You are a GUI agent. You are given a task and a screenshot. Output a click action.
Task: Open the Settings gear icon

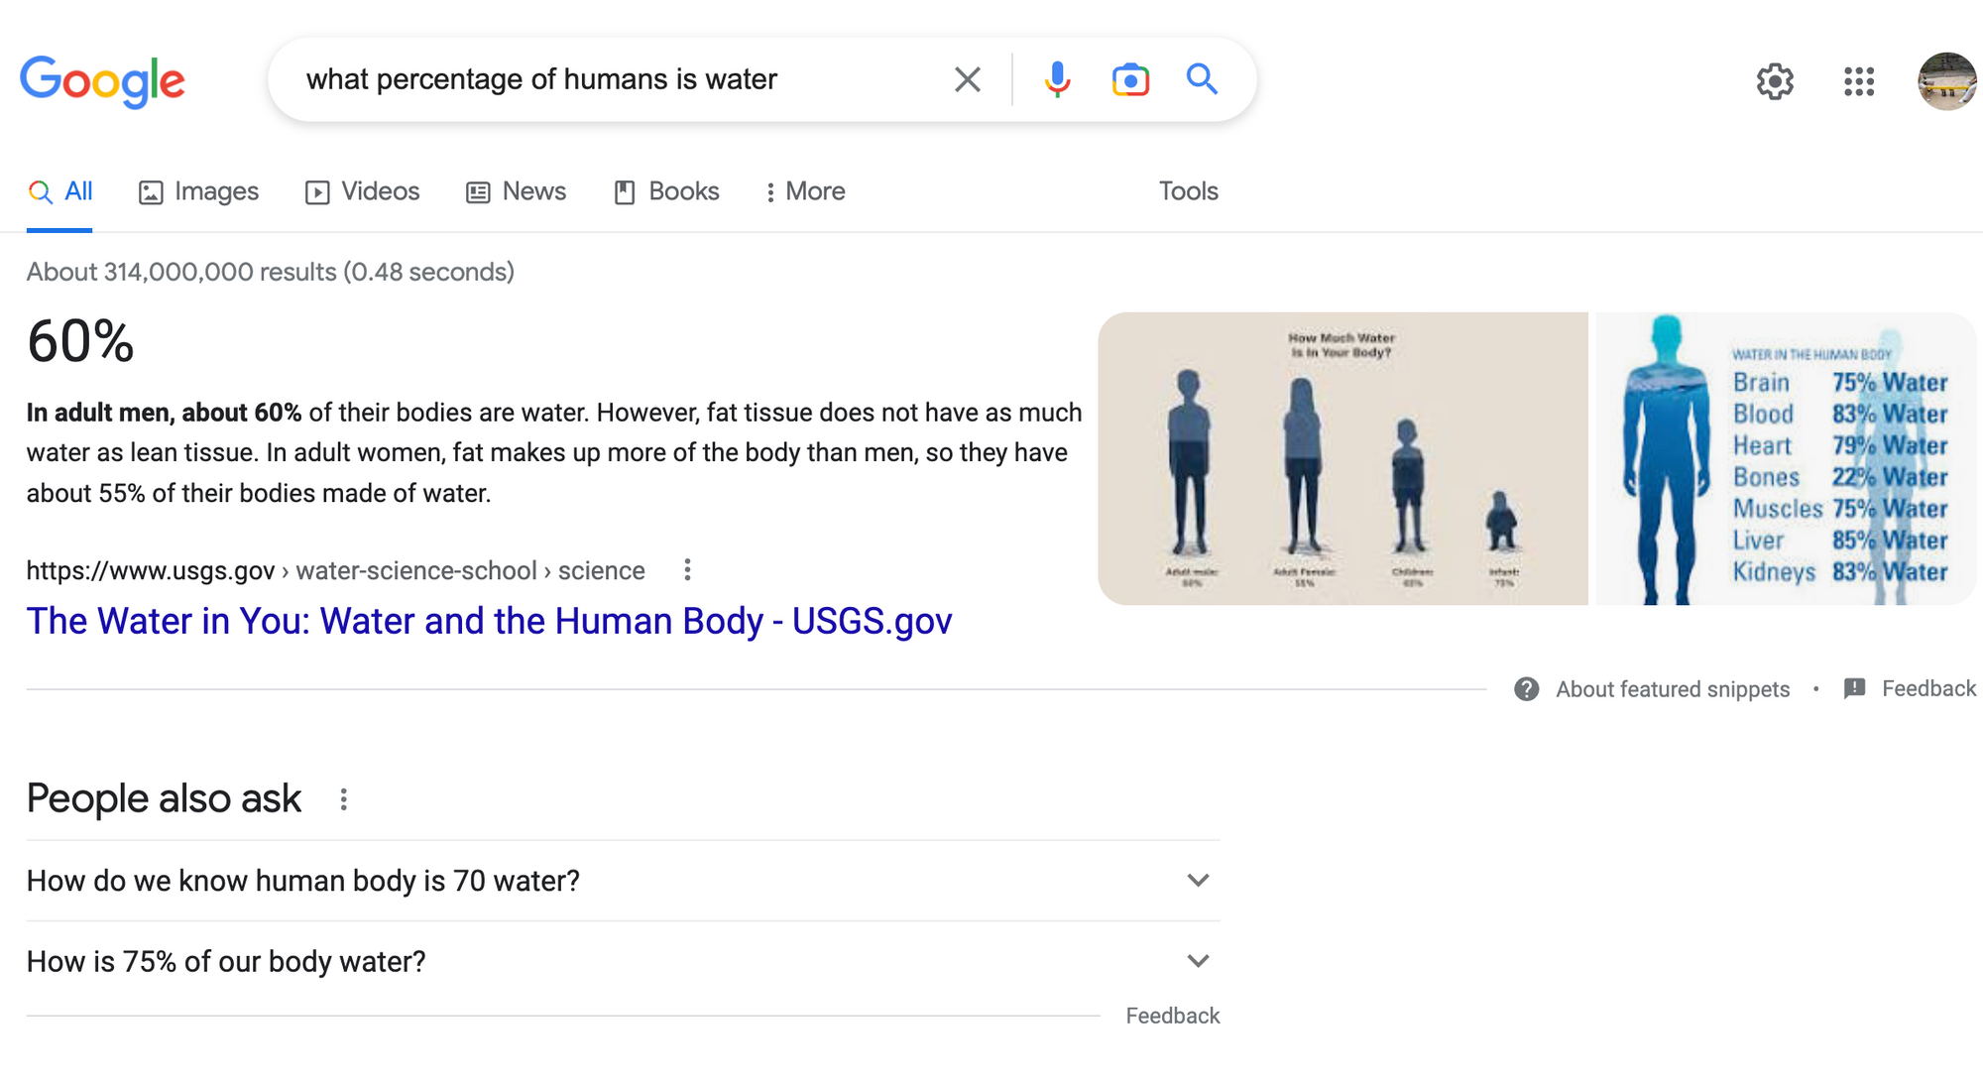pos(1775,81)
